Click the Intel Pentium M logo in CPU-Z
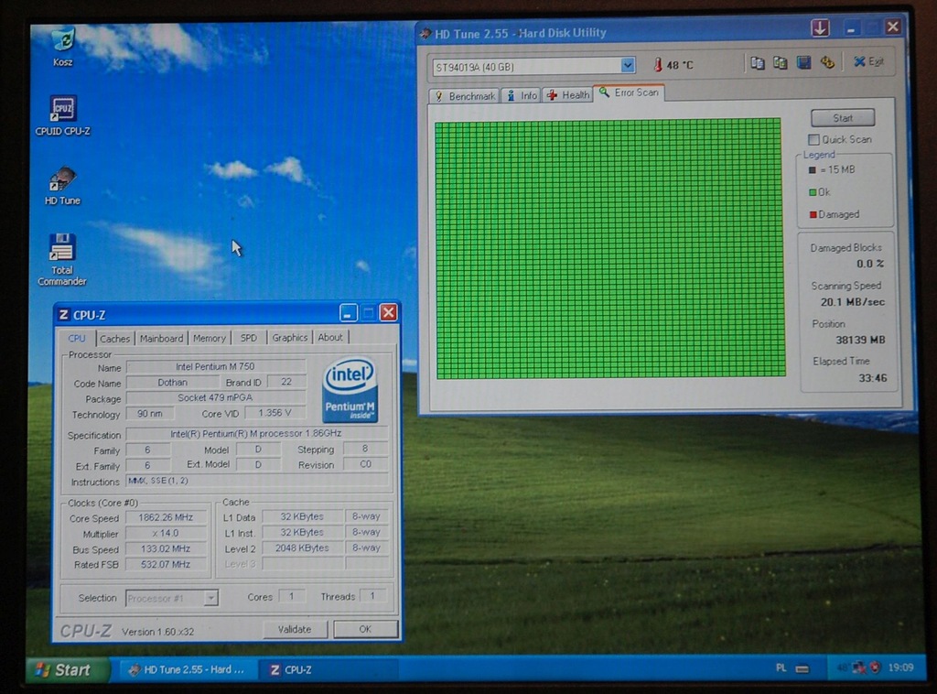The width and height of the screenshot is (937, 694). pos(350,390)
